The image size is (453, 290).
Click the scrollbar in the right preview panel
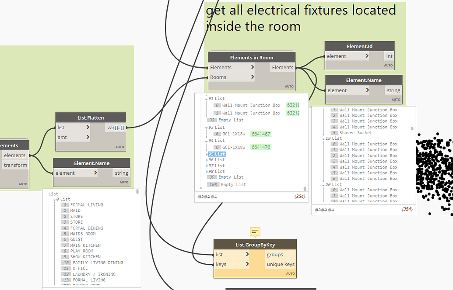click(x=411, y=128)
